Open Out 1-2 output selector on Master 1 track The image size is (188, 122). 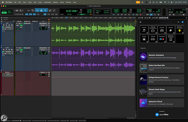click(x=43, y=73)
